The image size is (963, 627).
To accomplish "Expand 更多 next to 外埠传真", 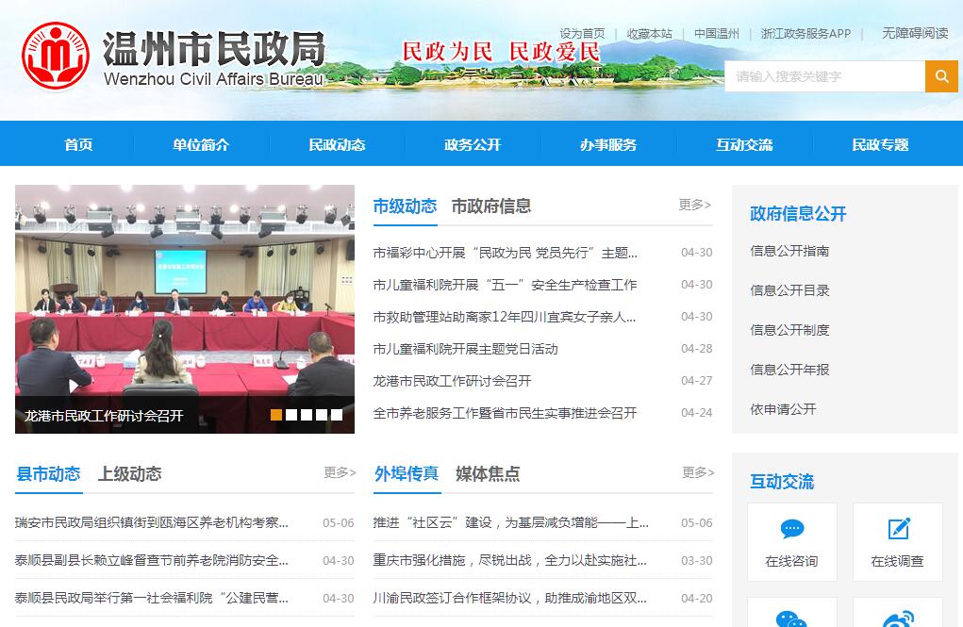I will (x=698, y=472).
